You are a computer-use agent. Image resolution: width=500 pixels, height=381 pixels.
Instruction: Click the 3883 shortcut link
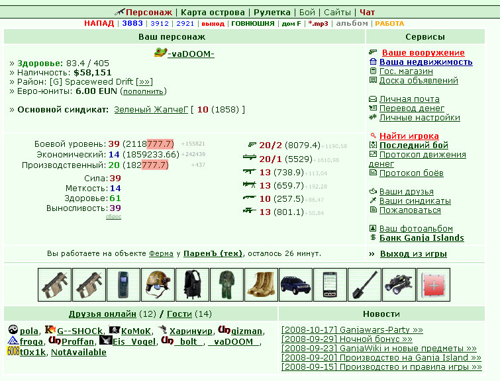click(x=132, y=23)
